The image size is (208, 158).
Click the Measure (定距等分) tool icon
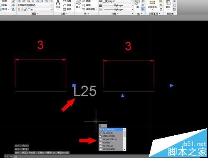coord(152,3)
